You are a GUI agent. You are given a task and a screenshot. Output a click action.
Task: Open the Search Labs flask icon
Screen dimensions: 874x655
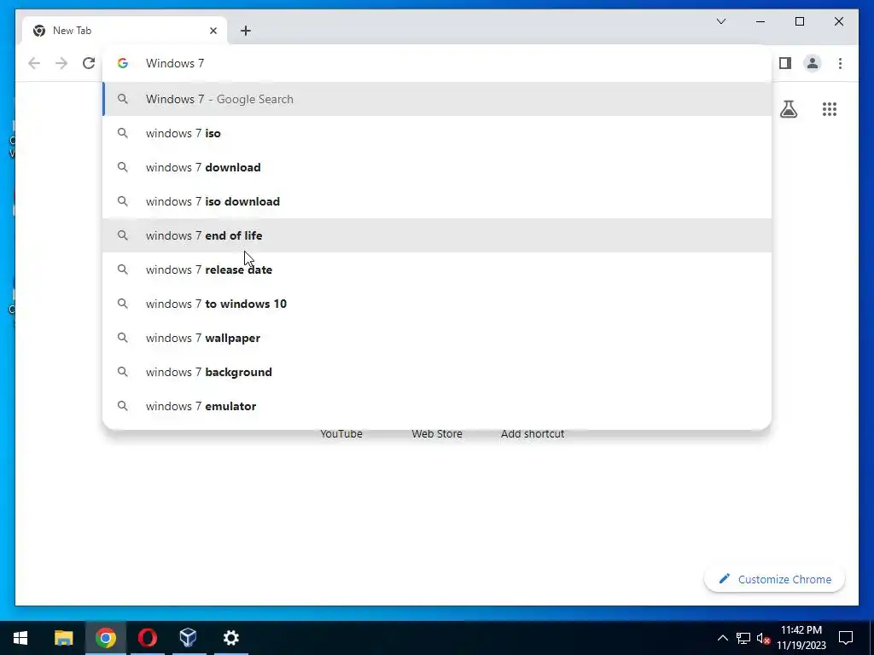point(788,109)
